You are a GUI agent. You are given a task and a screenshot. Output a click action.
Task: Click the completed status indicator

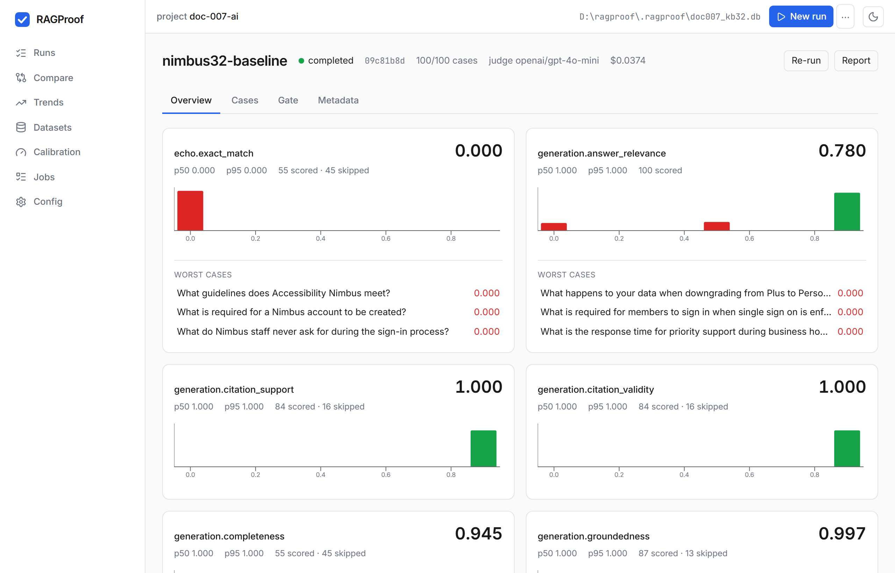pos(326,61)
